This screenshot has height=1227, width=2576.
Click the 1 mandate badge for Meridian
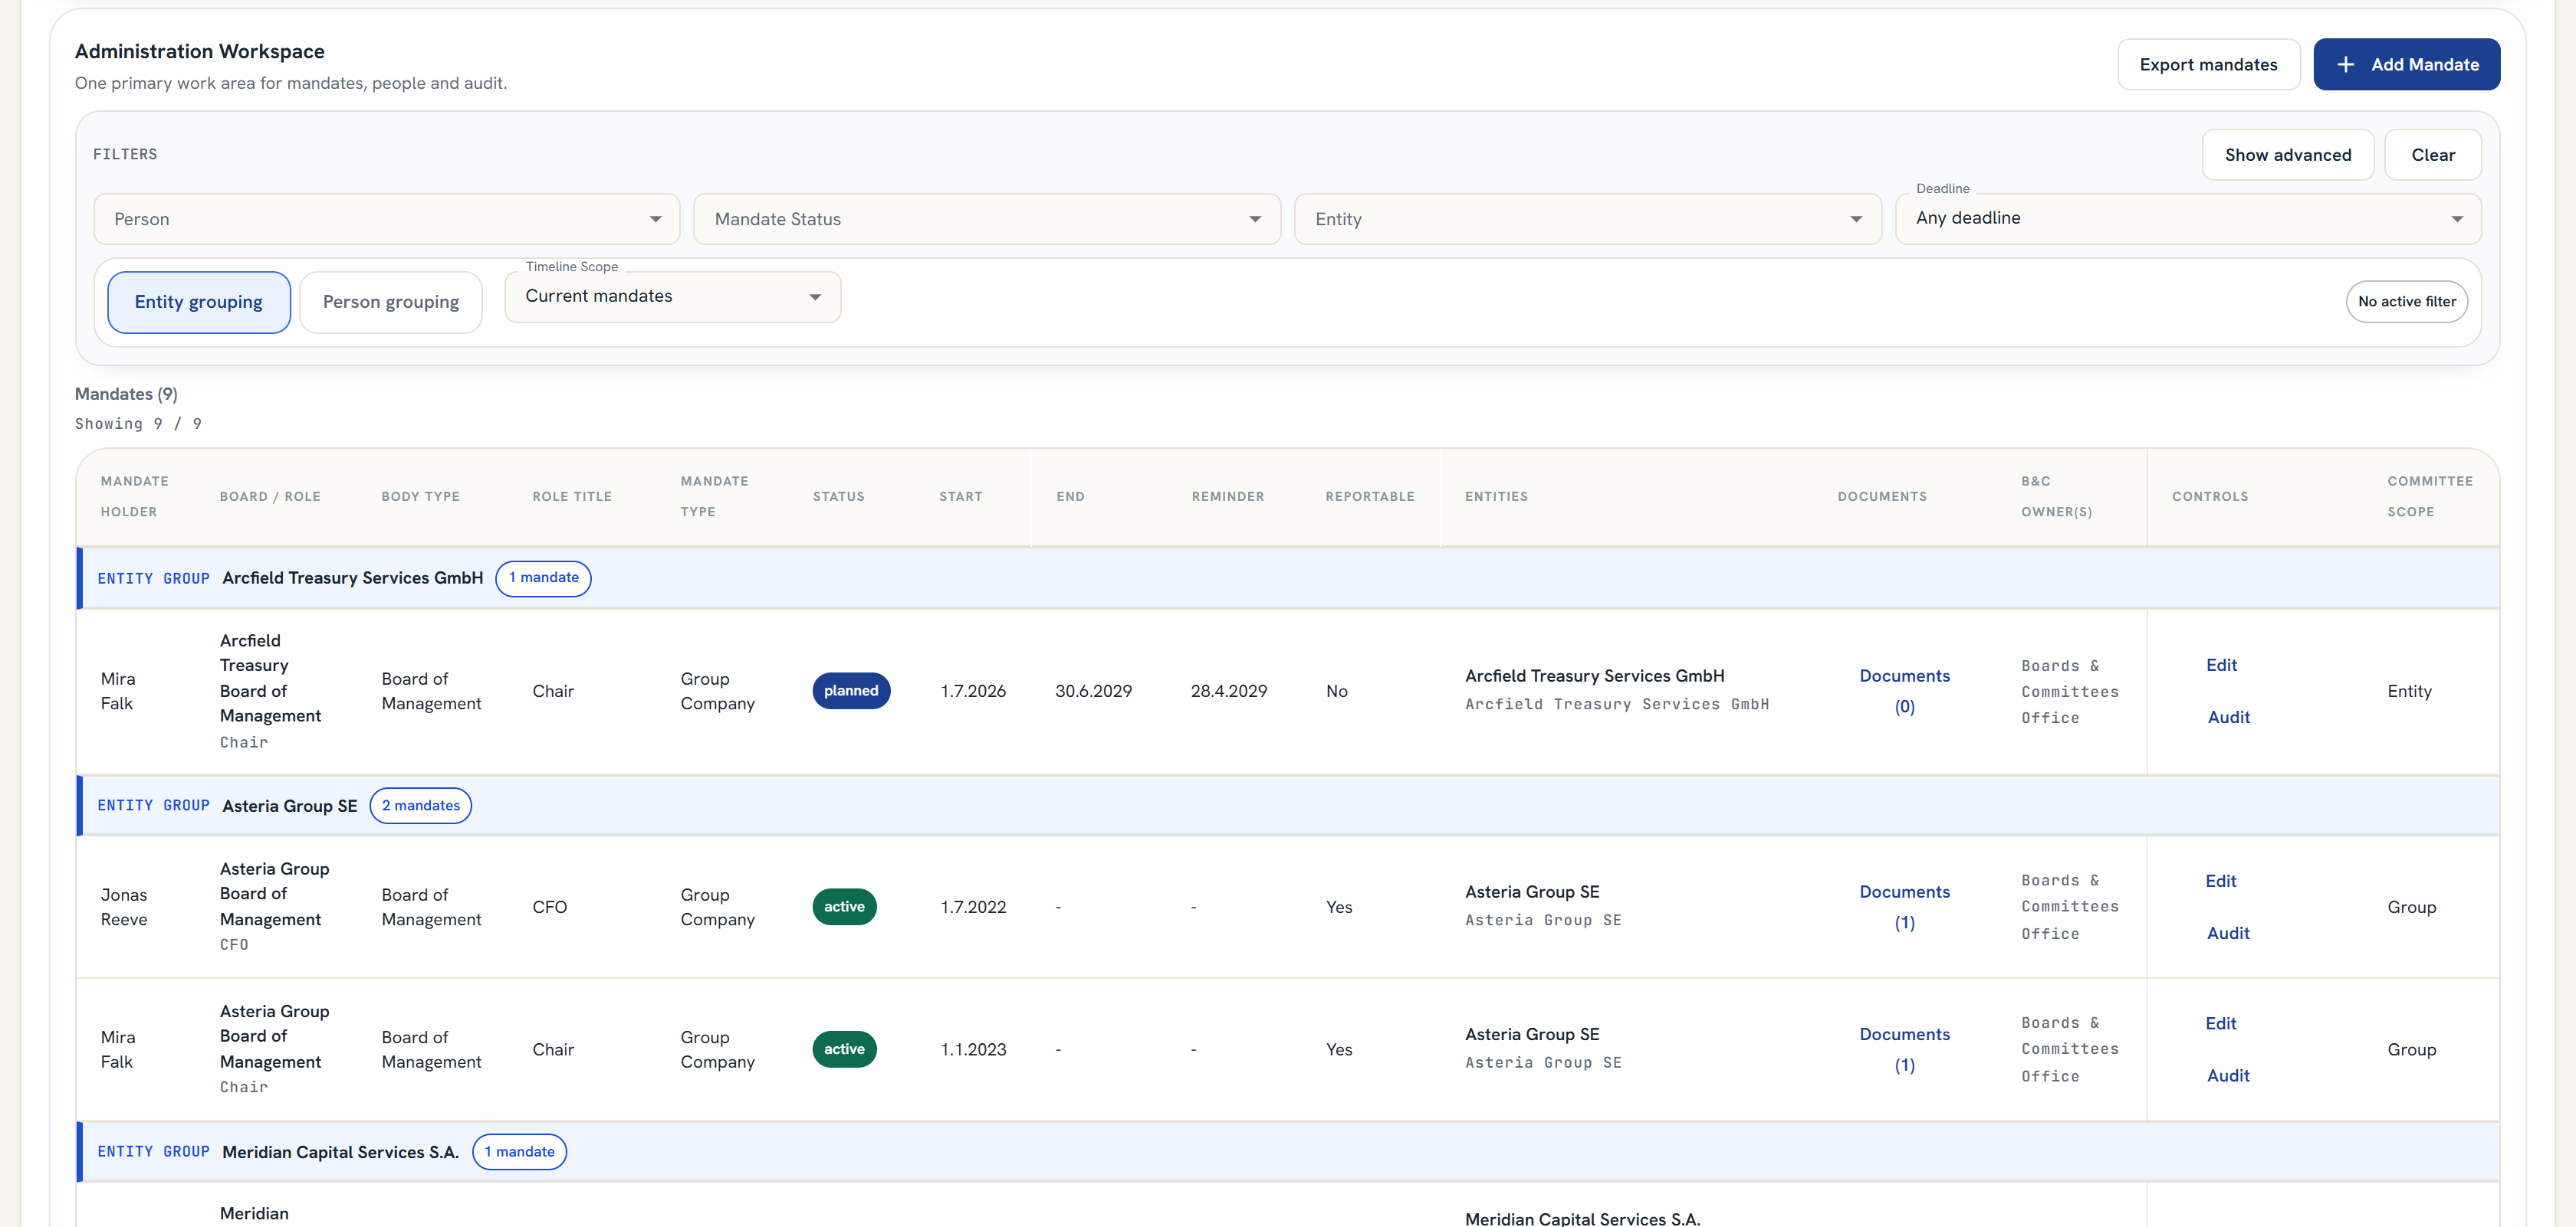[x=519, y=1152]
